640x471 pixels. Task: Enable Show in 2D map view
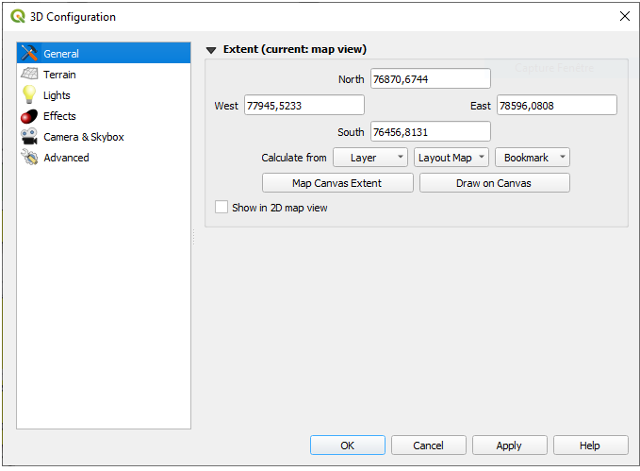point(222,208)
